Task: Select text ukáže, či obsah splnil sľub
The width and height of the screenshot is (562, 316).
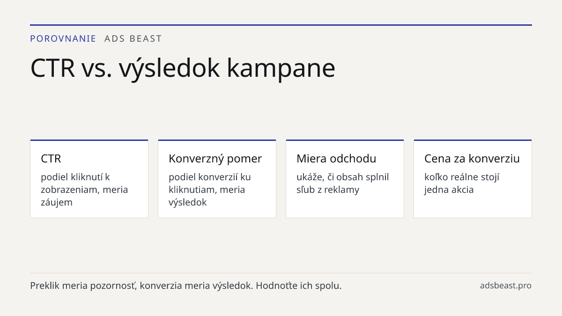Action: click(343, 184)
